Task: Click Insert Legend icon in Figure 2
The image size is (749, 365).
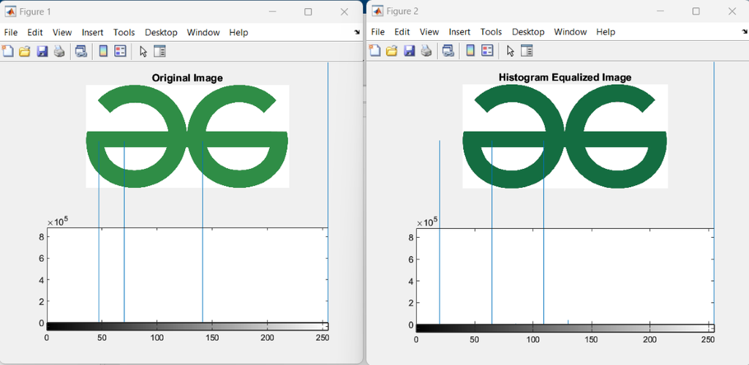Action: pyautogui.click(x=487, y=50)
